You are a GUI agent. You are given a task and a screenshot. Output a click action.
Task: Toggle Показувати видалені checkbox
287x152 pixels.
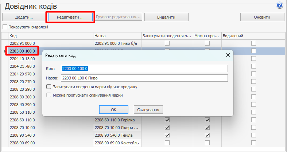coord(5,27)
